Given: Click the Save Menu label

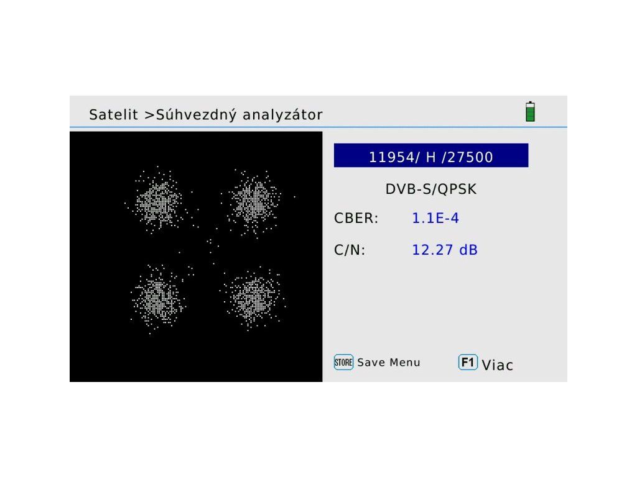Looking at the screenshot, I should (388, 363).
